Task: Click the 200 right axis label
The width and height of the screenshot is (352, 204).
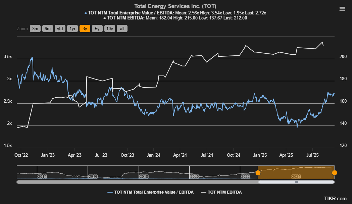Action: coord(343,57)
